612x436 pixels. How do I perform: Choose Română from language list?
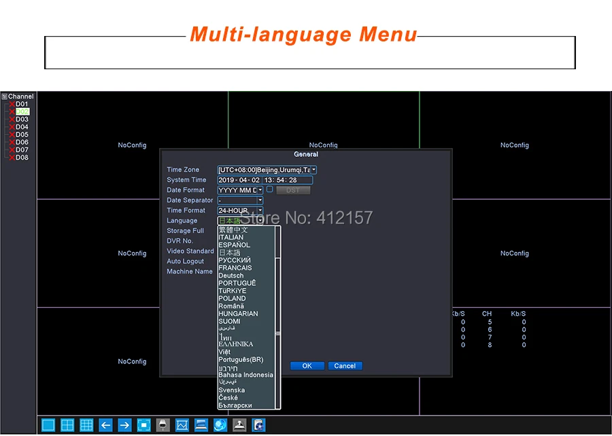pyautogui.click(x=231, y=306)
